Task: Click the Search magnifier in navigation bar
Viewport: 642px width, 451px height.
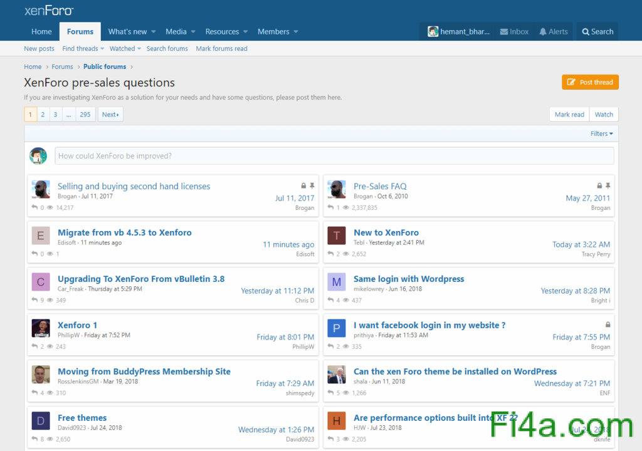Action: [x=586, y=32]
